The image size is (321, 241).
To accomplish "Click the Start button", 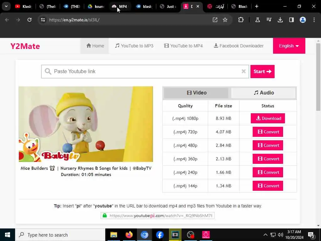I will tap(262, 71).
